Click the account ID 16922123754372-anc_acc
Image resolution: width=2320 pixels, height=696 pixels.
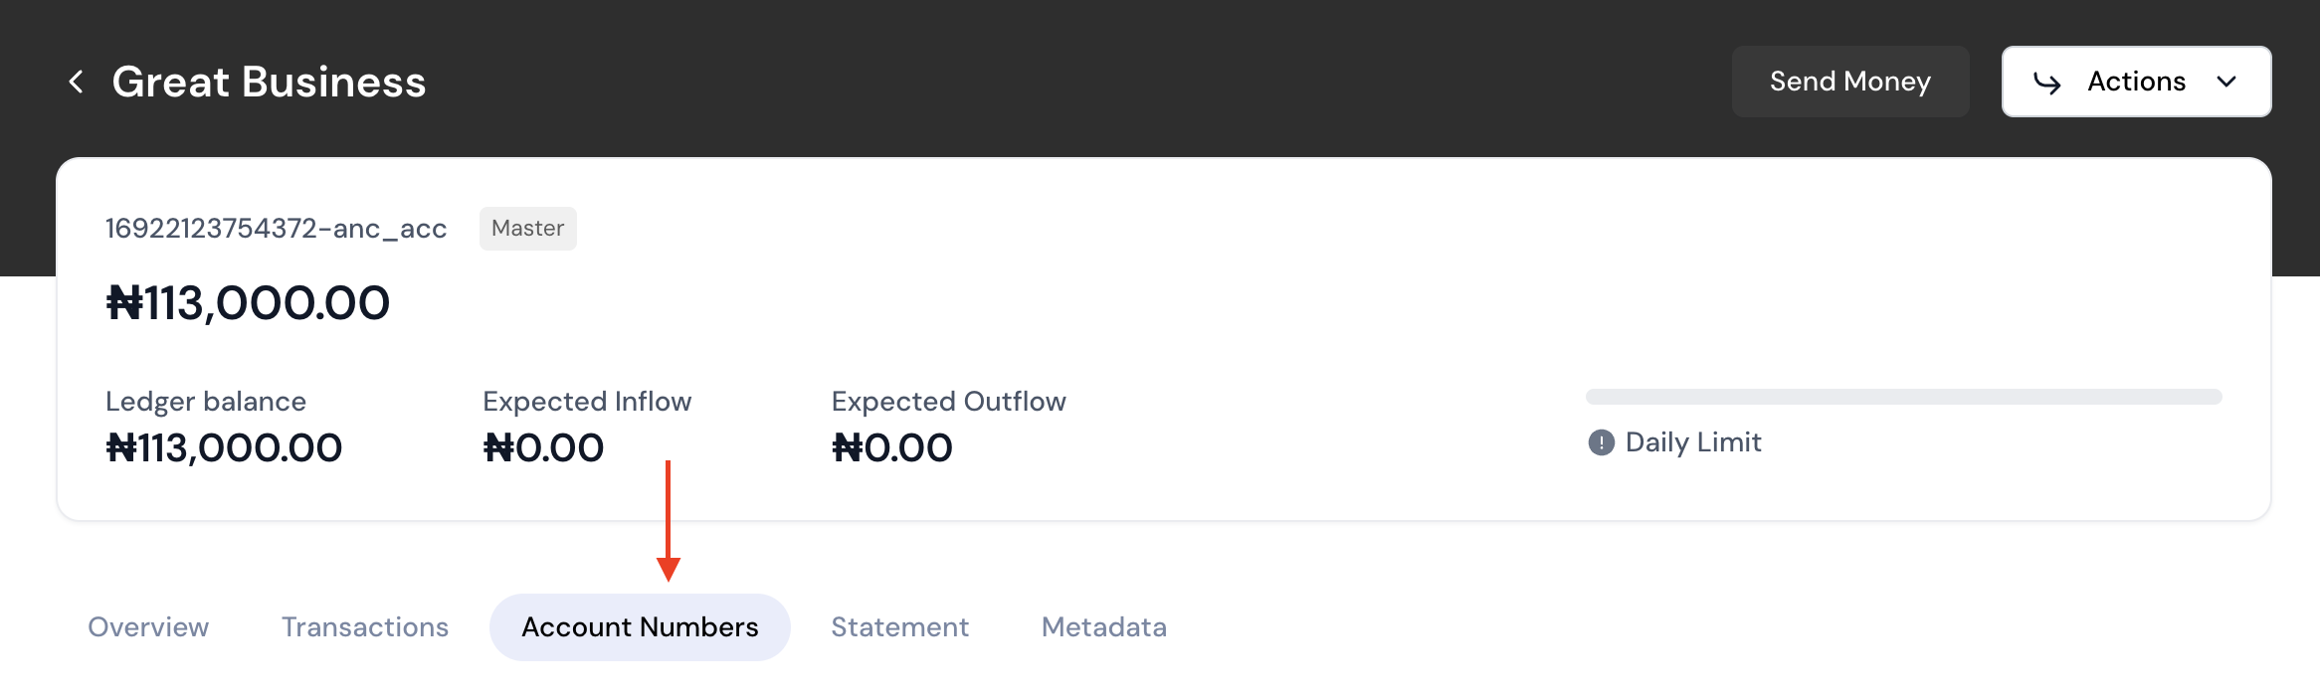[276, 229]
